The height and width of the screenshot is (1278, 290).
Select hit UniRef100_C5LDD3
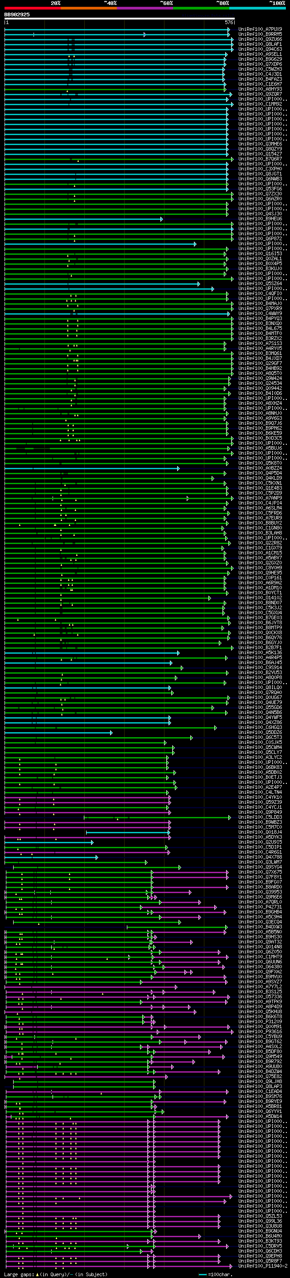[x=260, y=817]
